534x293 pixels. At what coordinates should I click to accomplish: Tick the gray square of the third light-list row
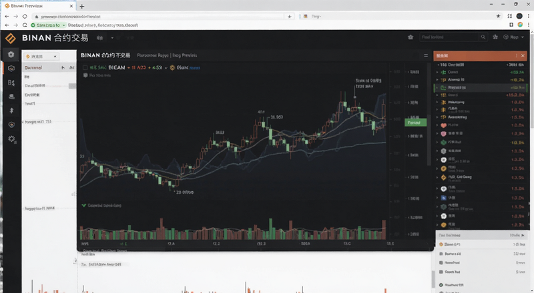pyautogui.click(x=441, y=262)
